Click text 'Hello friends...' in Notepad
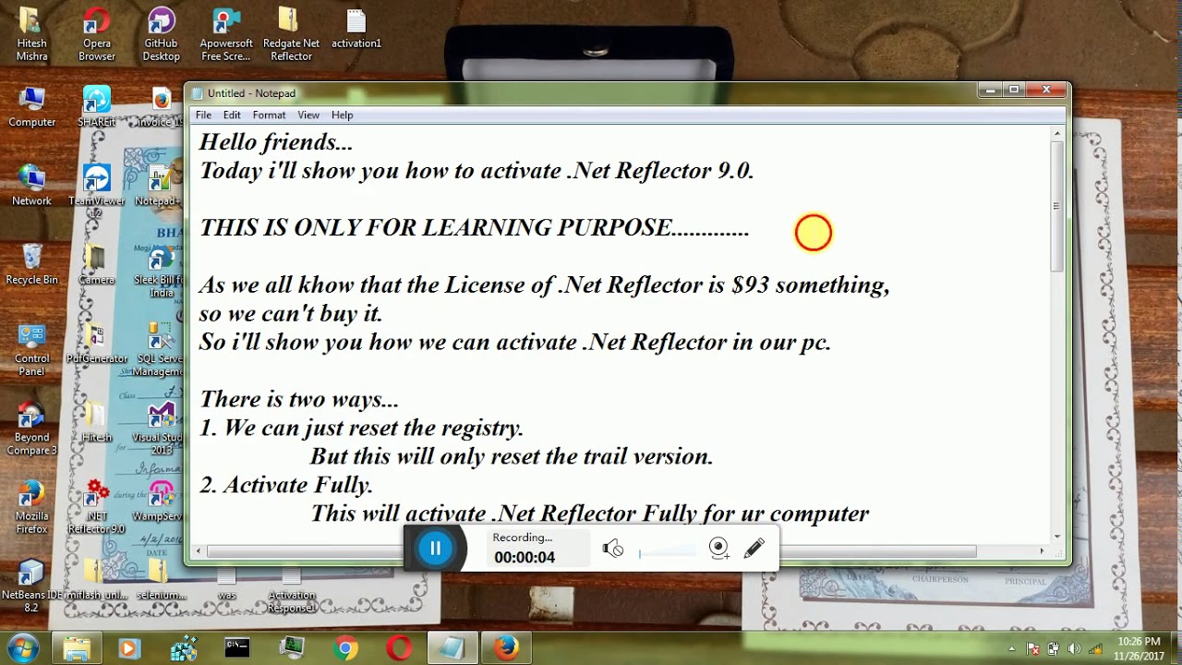Image resolution: width=1182 pixels, height=665 pixels. (276, 142)
